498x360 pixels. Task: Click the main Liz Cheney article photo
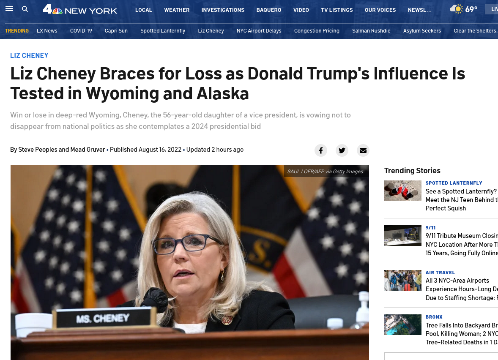coord(190,262)
